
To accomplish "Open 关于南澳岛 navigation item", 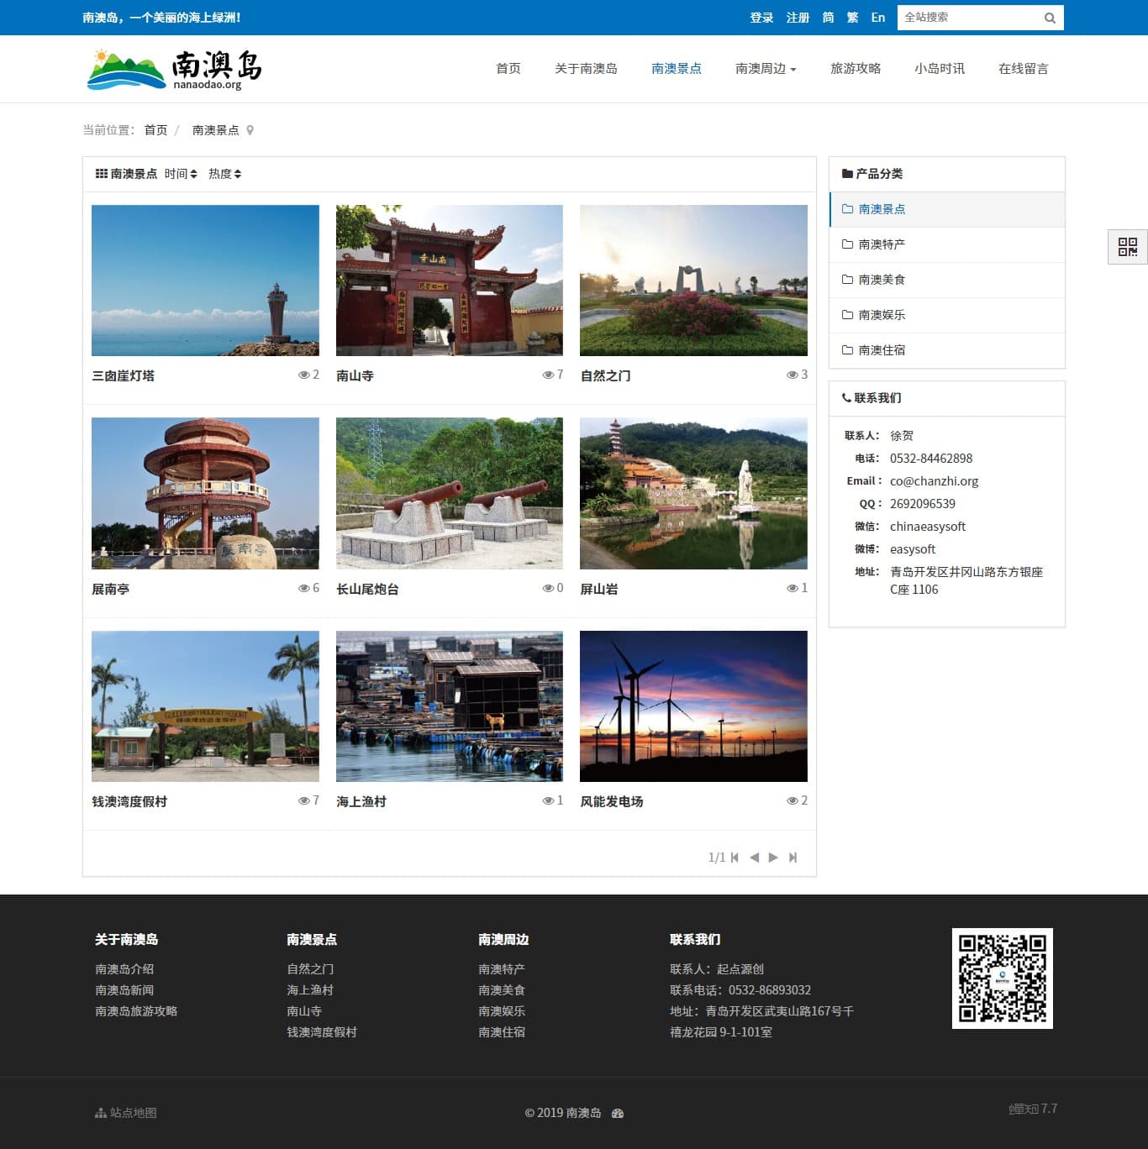I will click(x=586, y=69).
